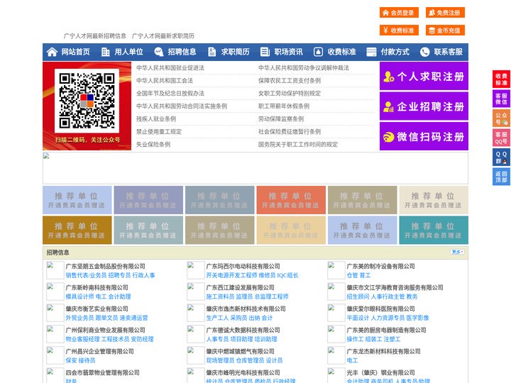Click the chat icon beside 招聘信息

[158, 52]
